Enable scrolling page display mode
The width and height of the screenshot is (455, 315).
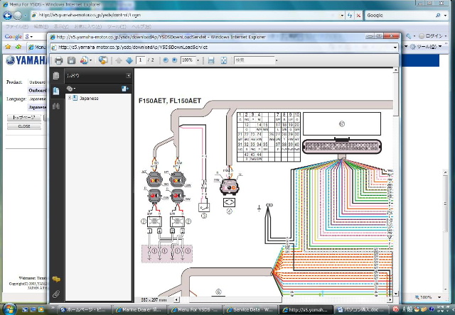pyautogui.click(x=211, y=60)
